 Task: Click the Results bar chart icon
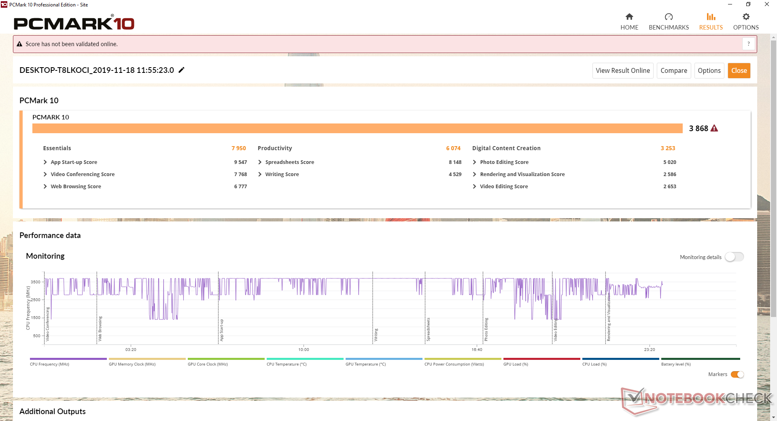[711, 17]
